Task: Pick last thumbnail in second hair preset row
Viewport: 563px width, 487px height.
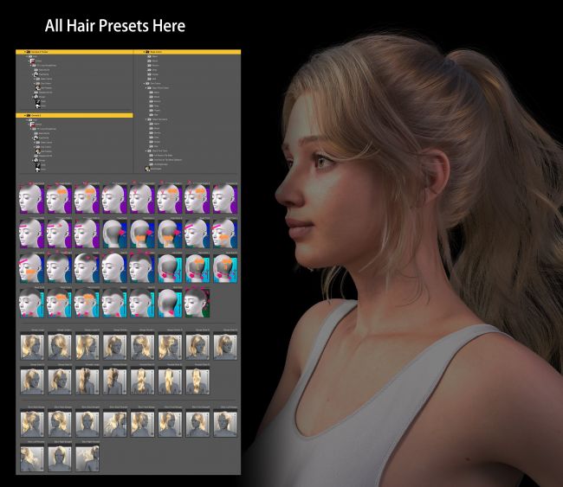Action: pos(198,381)
